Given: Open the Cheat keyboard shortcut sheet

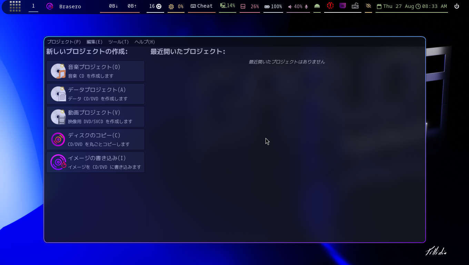Looking at the screenshot, I should 202,6.
